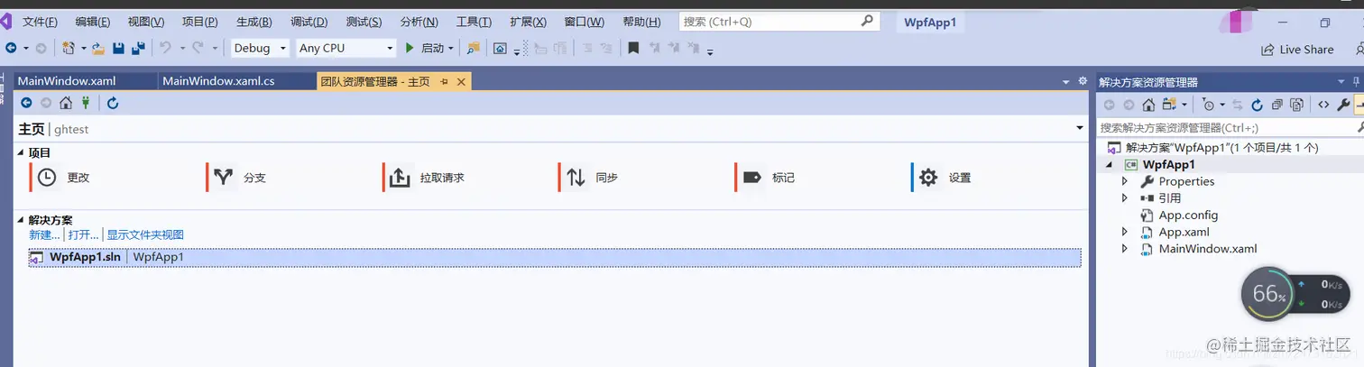Click the green Manage Connections plug icon
The width and height of the screenshot is (1364, 367).
(86, 103)
